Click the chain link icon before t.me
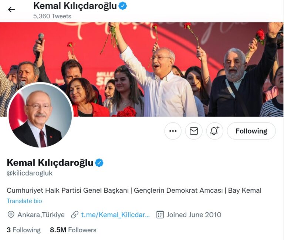The height and width of the screenshot is (240, 284). [x=75, y=215]
